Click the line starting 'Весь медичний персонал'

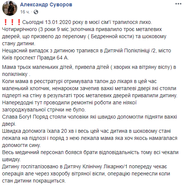click(x=90, y=153)
